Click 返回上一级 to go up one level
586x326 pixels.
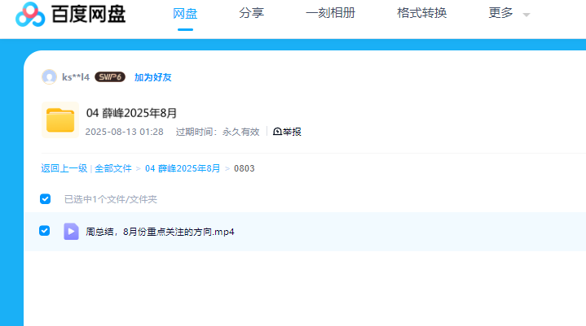click(x=64, y=168)
